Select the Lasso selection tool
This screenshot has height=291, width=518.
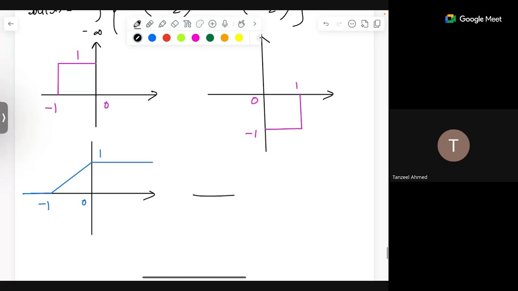pos(200,24)
